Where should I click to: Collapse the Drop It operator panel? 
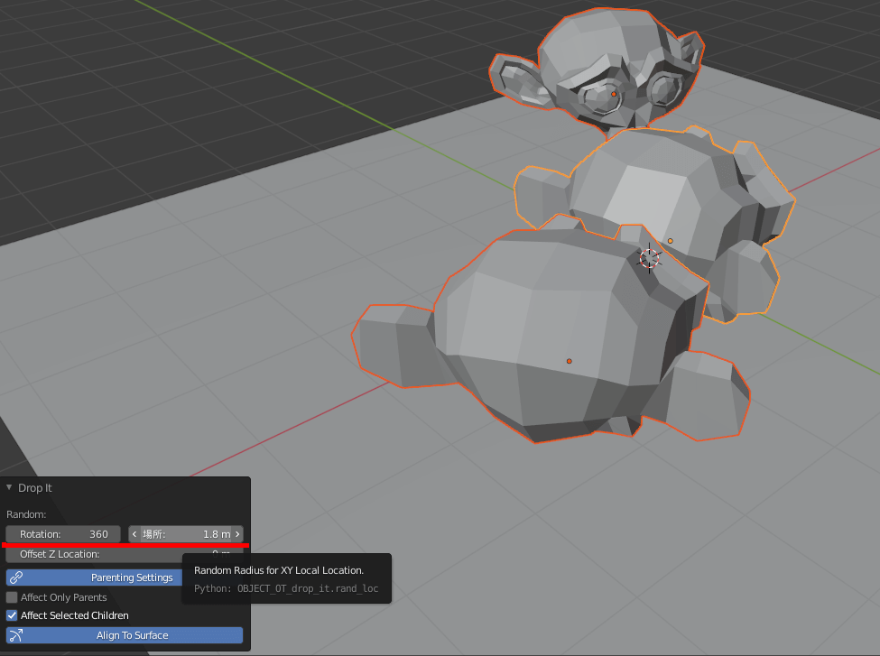pyautogui.click(x=11, y=487)
